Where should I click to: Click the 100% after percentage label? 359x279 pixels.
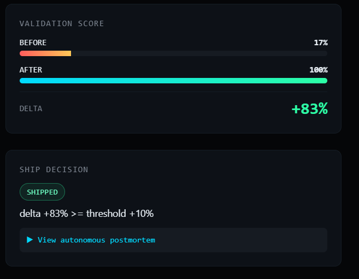pyautogui.click(x=319, y=70)
